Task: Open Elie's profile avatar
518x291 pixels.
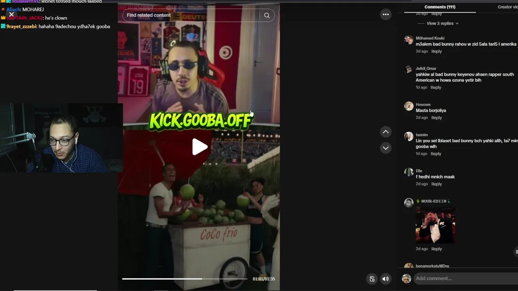Action: point(409,172)
